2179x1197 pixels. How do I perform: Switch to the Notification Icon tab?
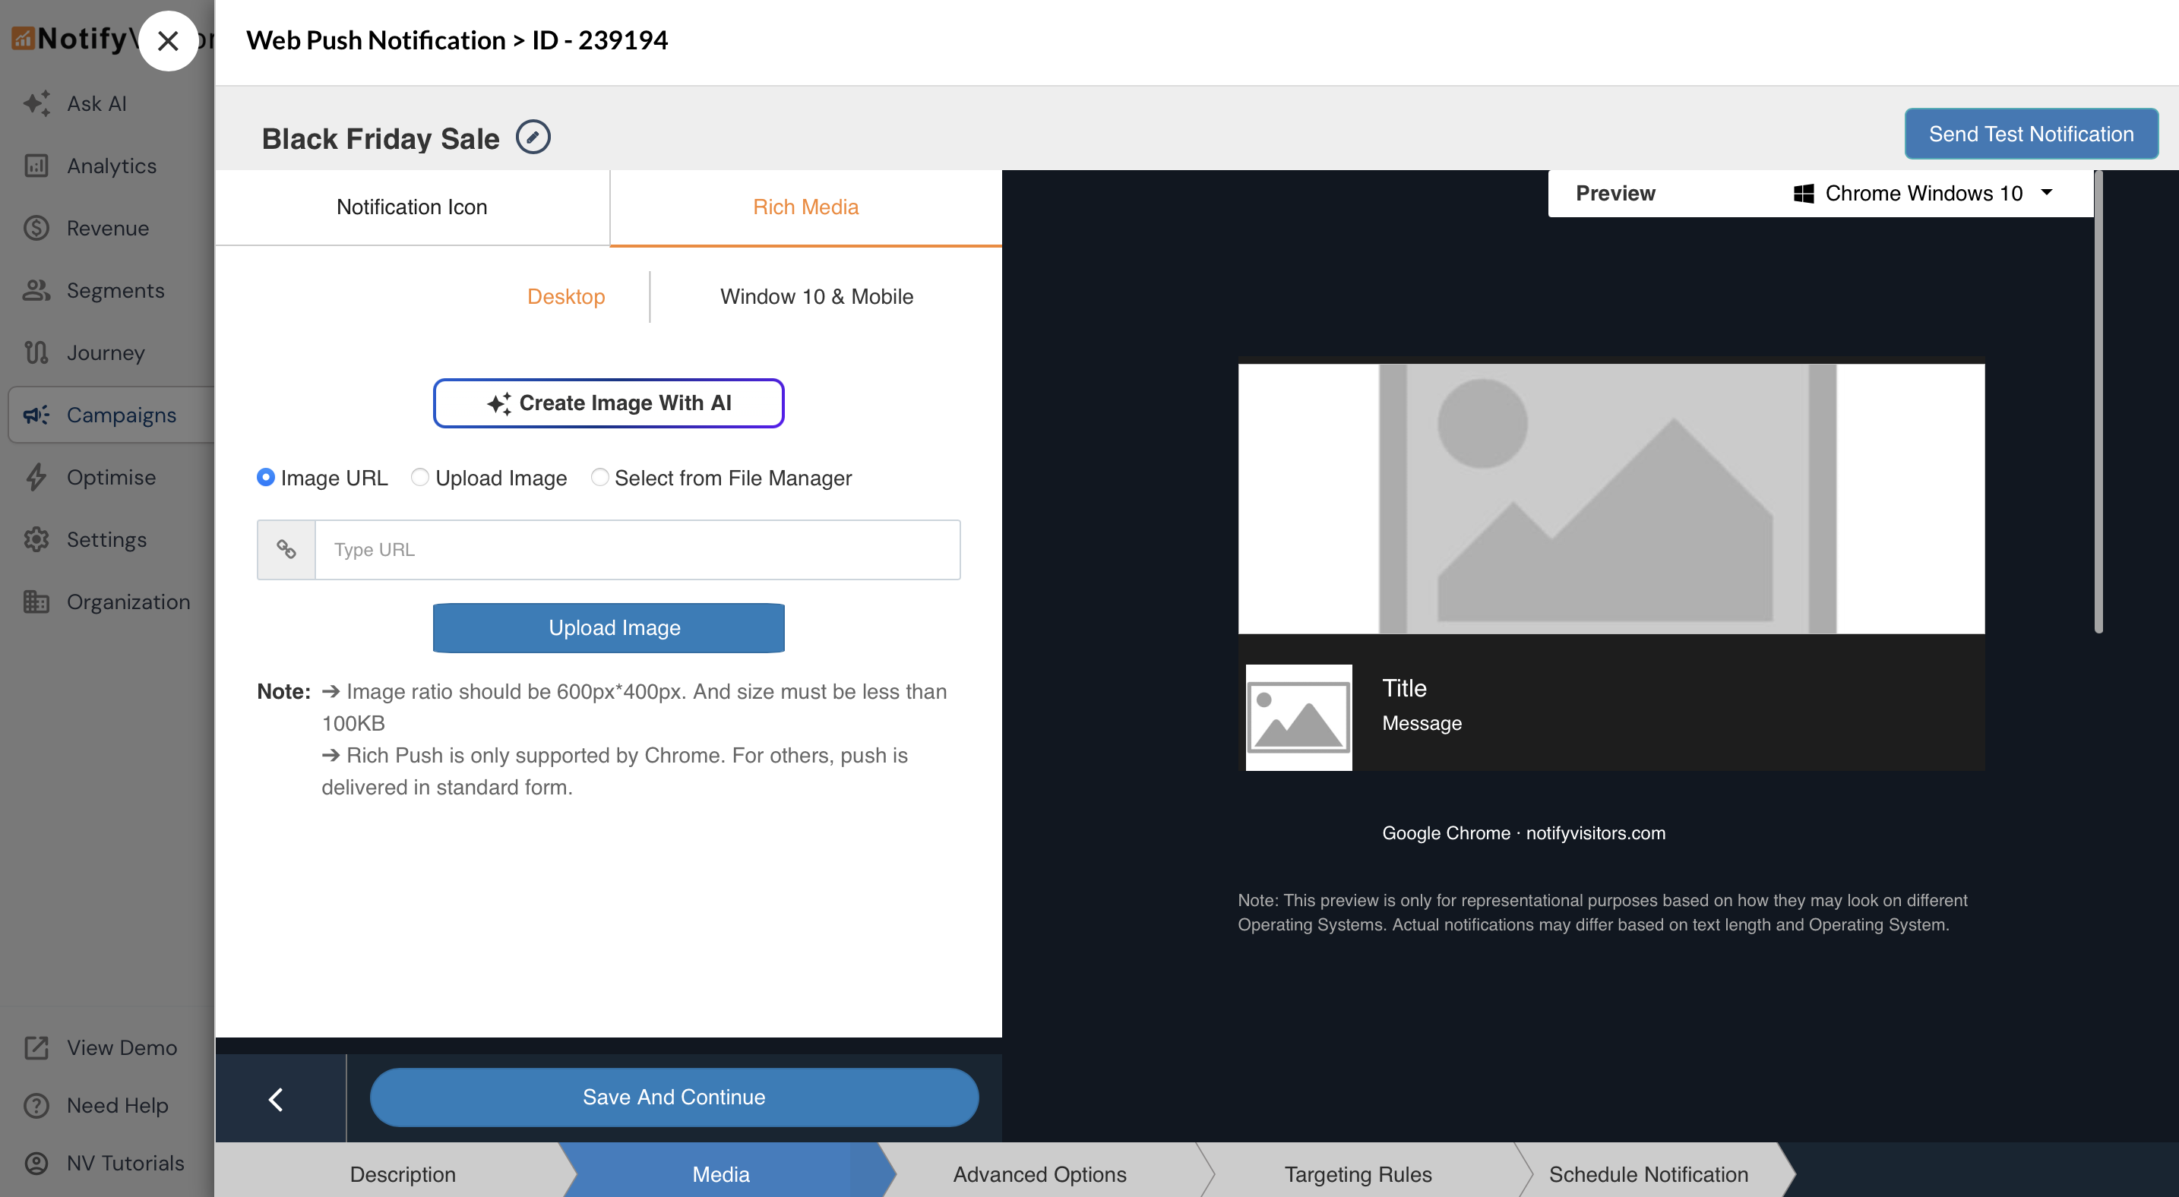point(411,207)
